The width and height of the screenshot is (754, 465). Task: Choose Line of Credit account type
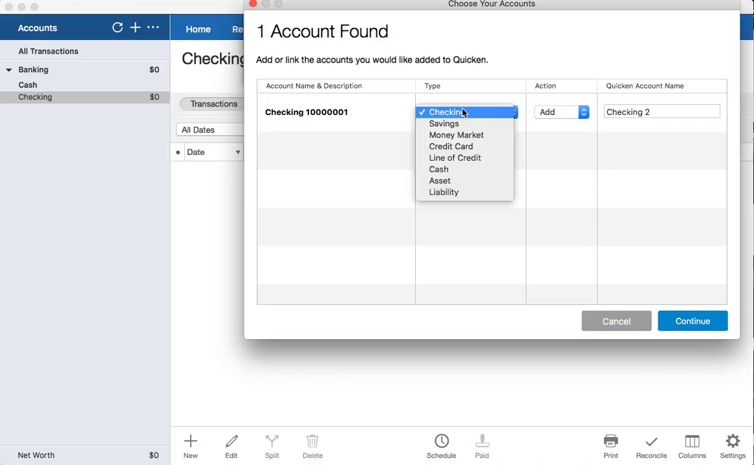click(x=464, y=158)
